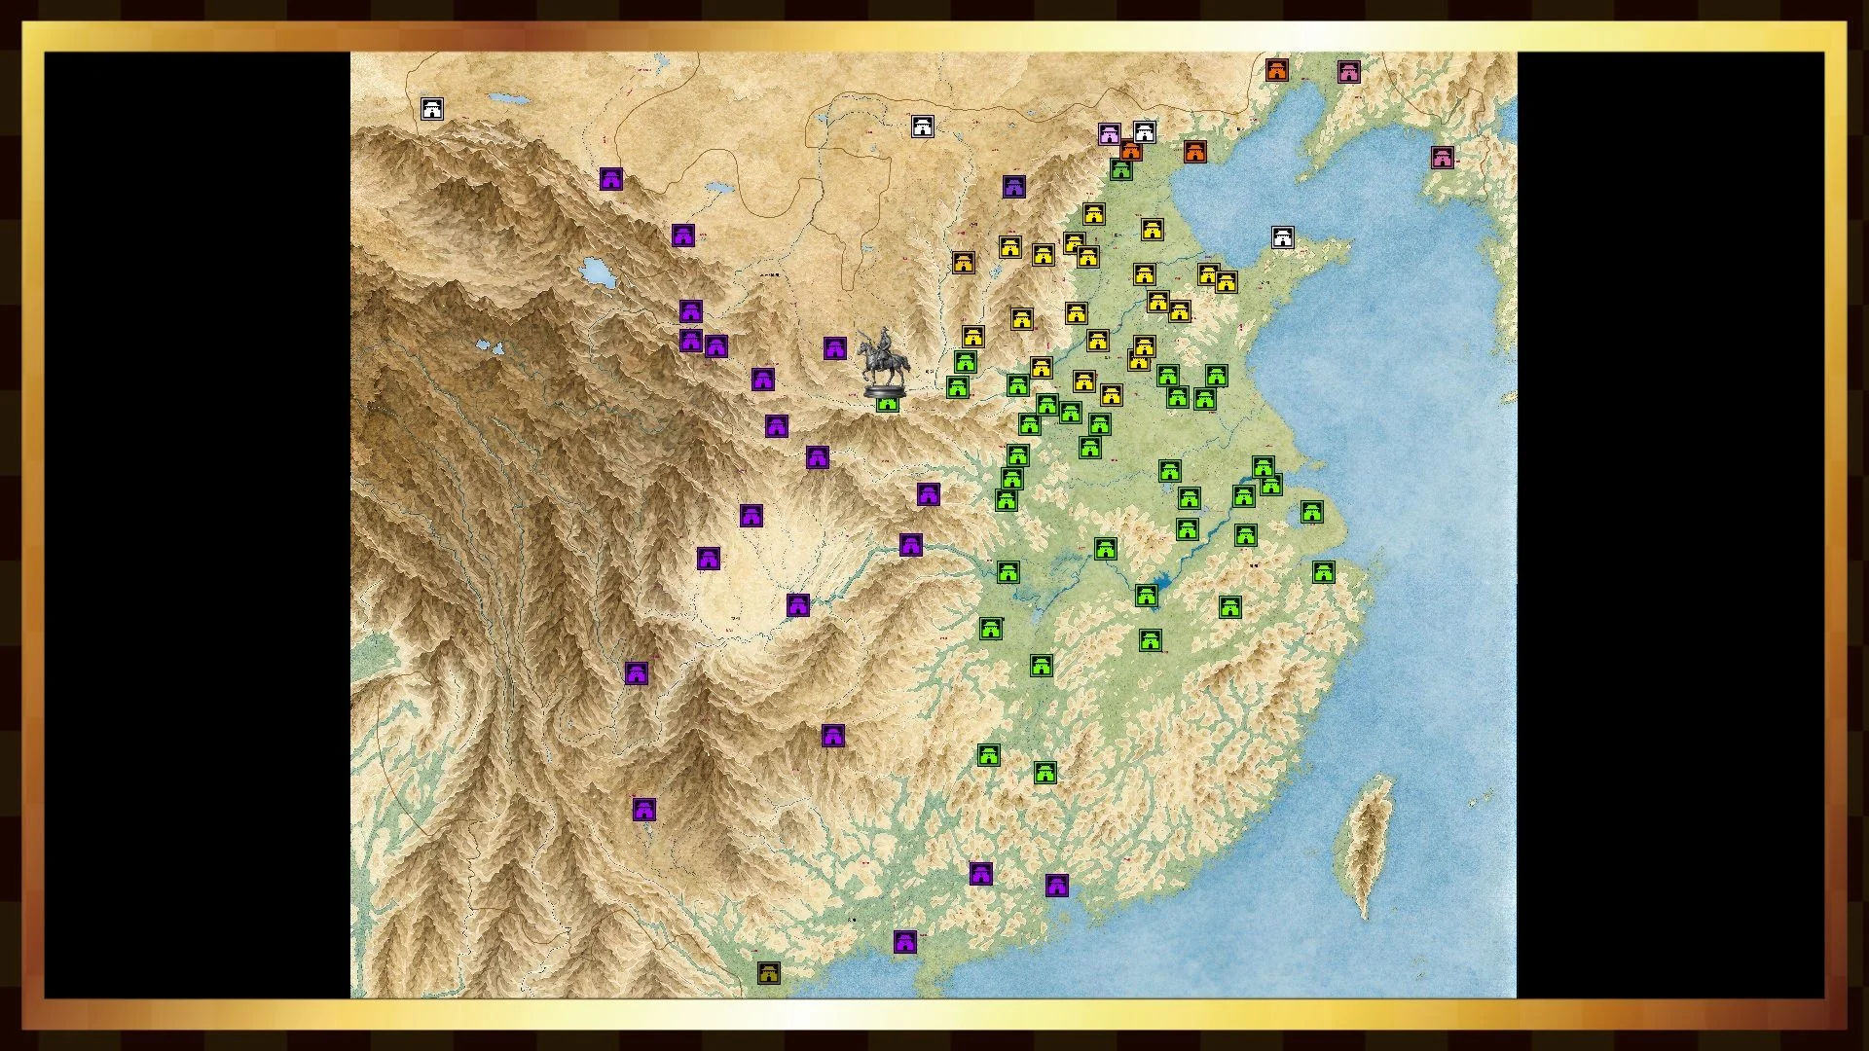This screenshot has height=1051, width=1869.
Task: Click the green castle icon beneath the horseman statue
Action: point(887,403)
